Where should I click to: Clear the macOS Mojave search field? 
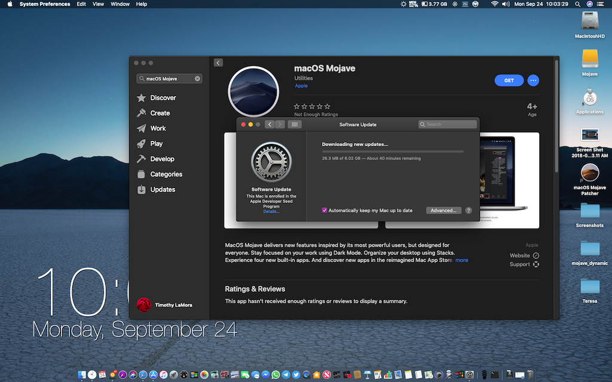197,79
